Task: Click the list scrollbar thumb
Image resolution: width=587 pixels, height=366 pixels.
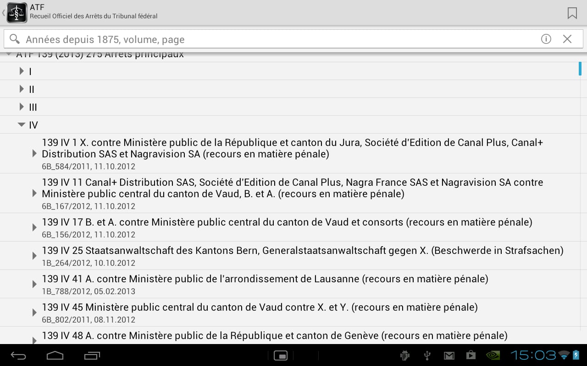Action: coord(580,68)
